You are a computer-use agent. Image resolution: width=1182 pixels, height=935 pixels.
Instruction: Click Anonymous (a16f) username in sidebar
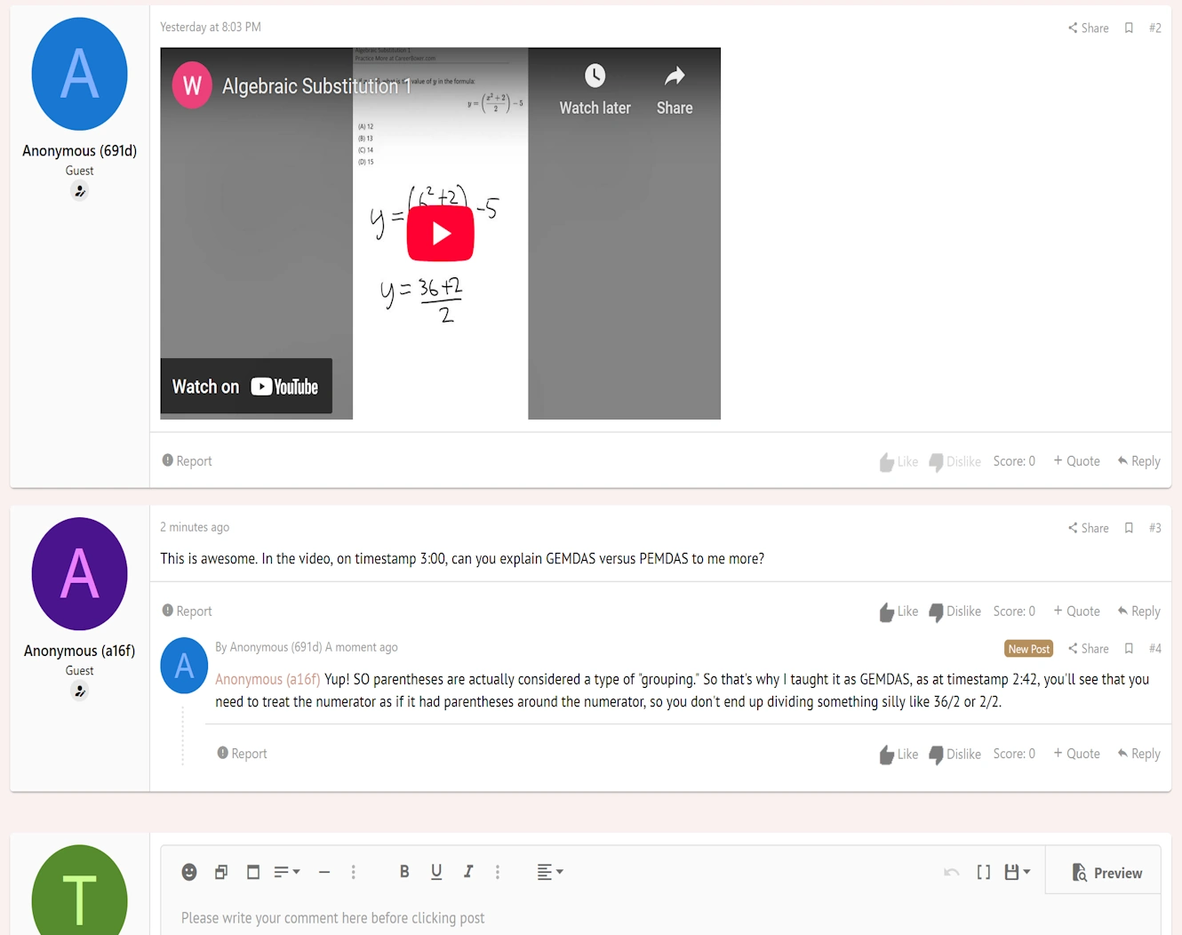point(79,651)
